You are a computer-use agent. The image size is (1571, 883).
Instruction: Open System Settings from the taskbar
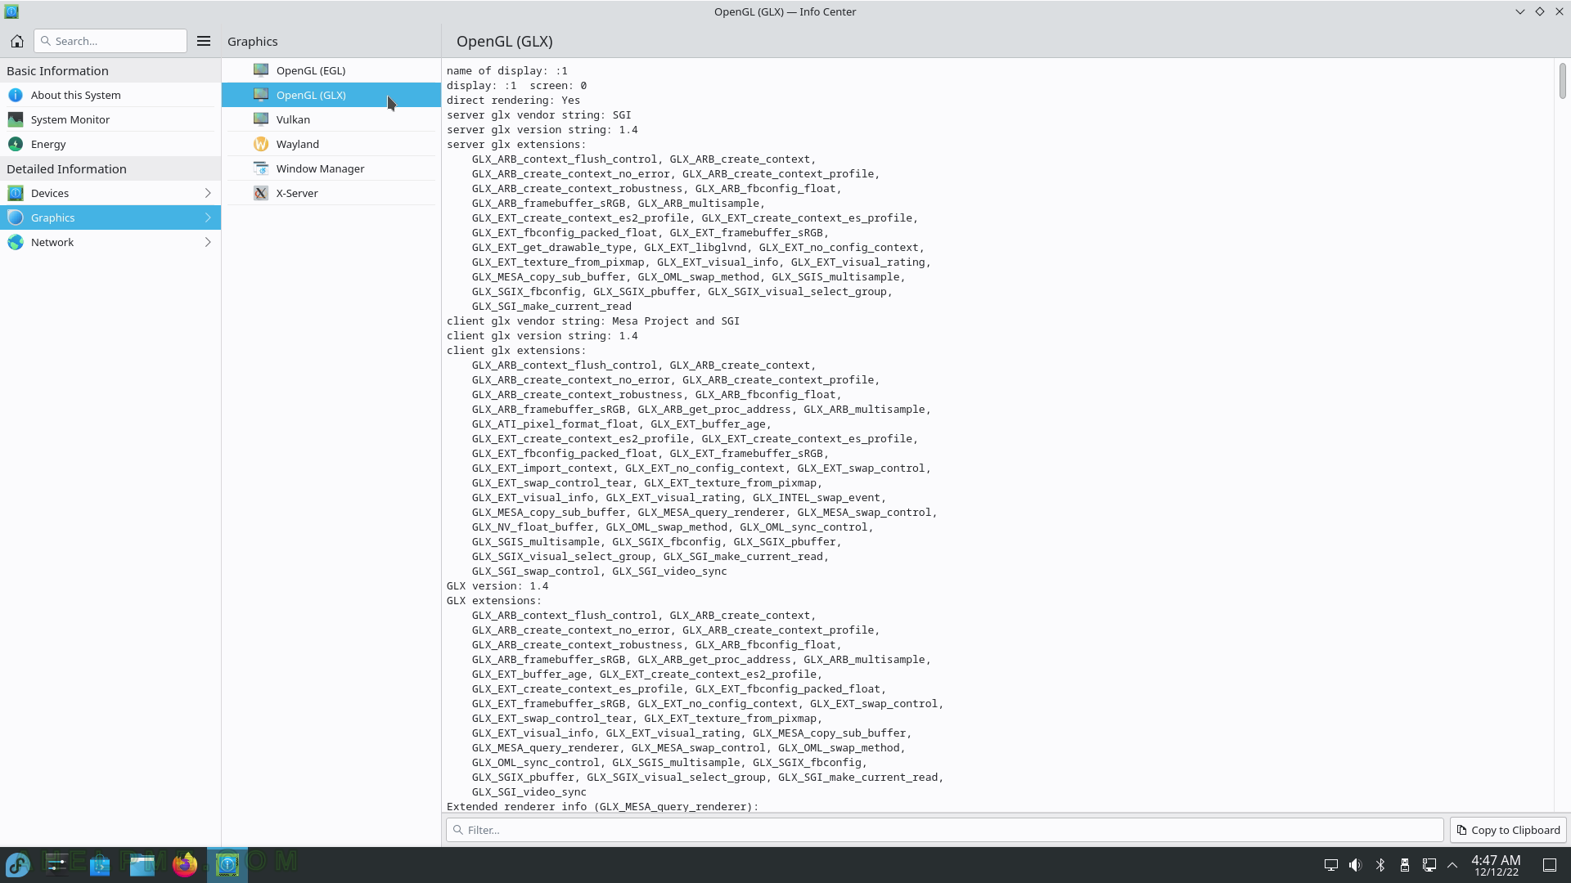[x=57, y=865]
